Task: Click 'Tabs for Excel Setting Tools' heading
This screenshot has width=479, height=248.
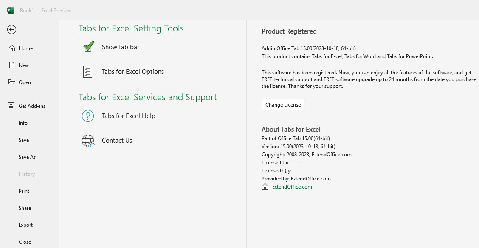Action: click(131, 28)
